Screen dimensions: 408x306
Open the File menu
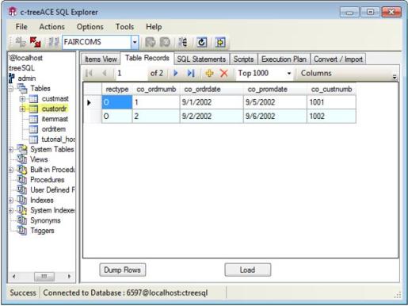click(x=21, y=27)
